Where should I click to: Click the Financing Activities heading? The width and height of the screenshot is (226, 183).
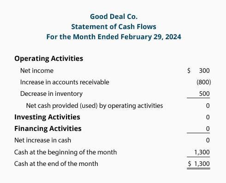pos(48,129)
